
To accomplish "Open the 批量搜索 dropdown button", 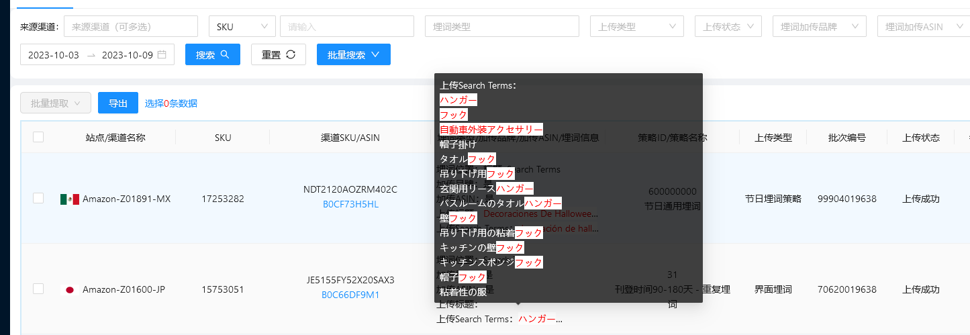I will click(x=354, y=54).
